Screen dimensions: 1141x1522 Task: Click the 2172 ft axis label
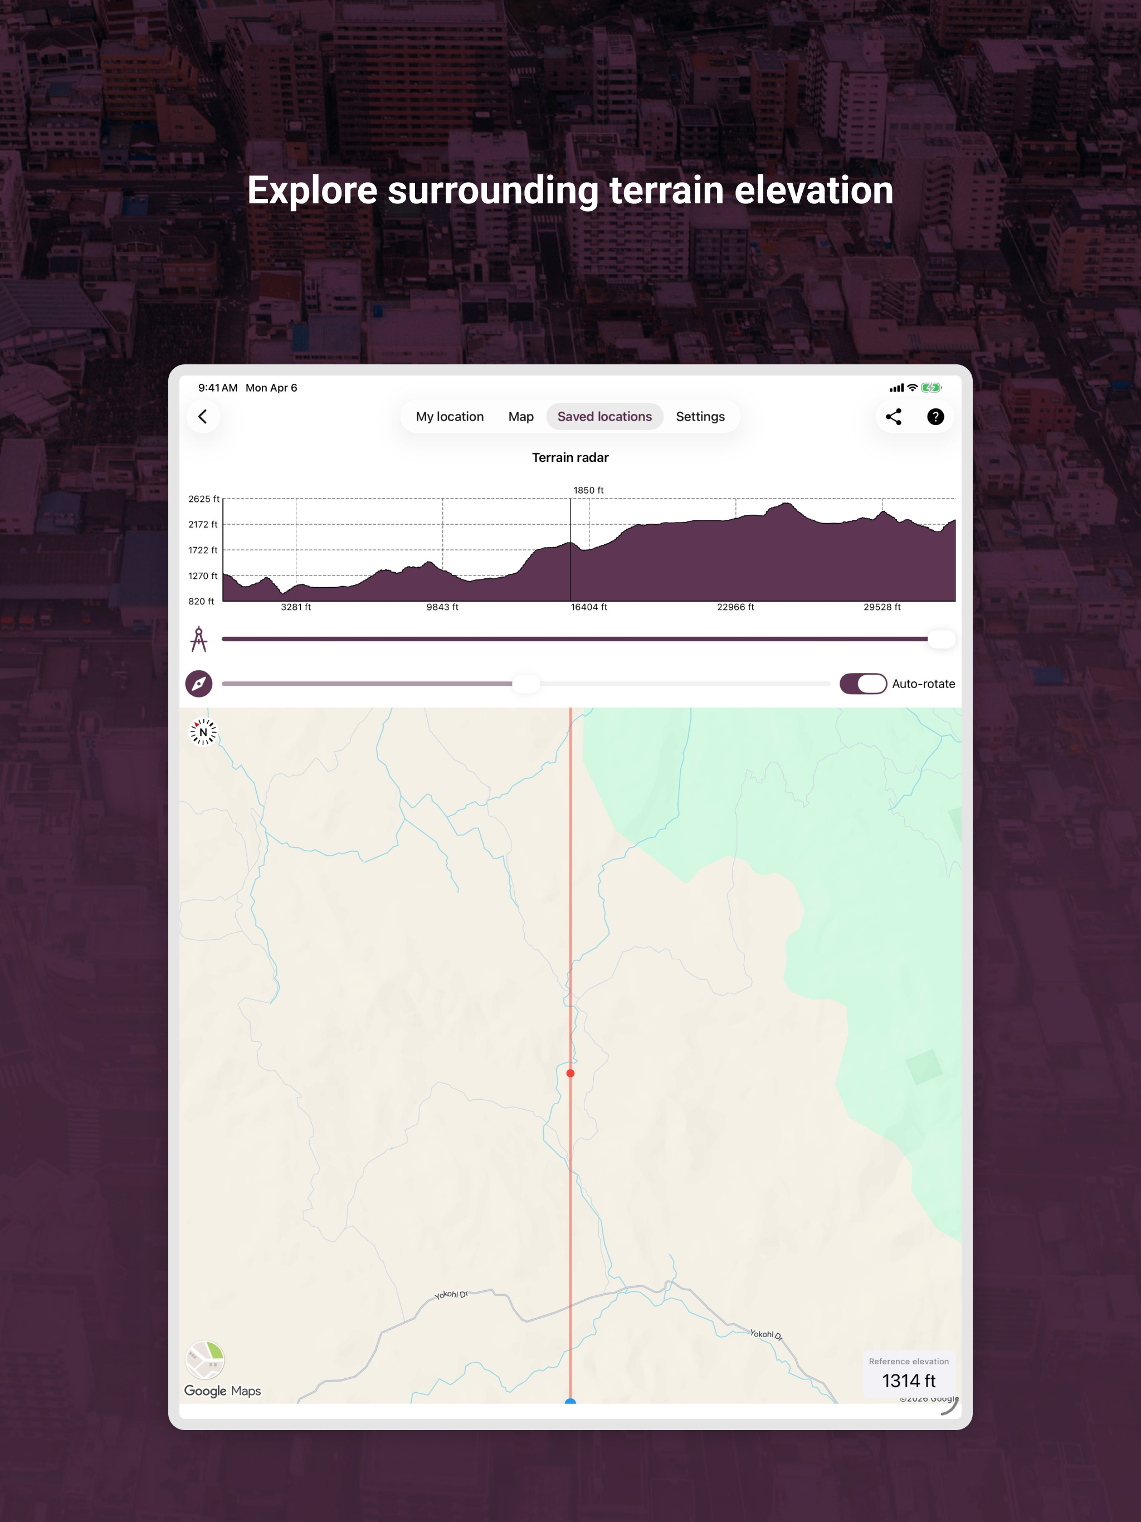point(203,524)
